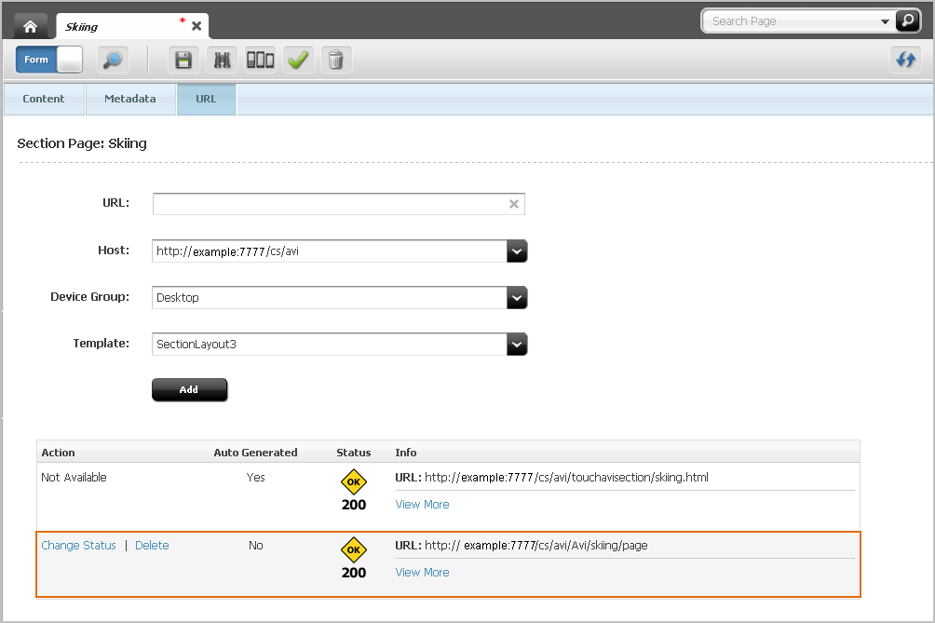Click OK status icon of skiing.html row
The image size is (935, 623).
coord(354,481)
